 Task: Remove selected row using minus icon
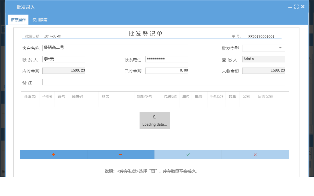(121, 154)
